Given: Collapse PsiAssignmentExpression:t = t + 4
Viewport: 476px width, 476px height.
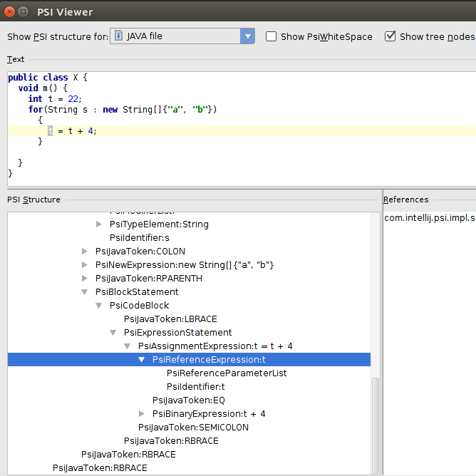Looking at the screenshot, I should [x=128, y=346].
